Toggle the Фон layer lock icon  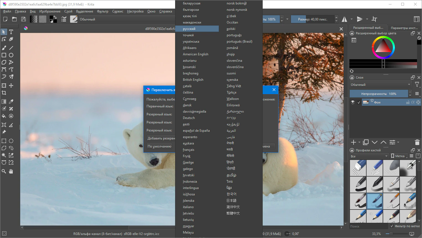[408, 102]
